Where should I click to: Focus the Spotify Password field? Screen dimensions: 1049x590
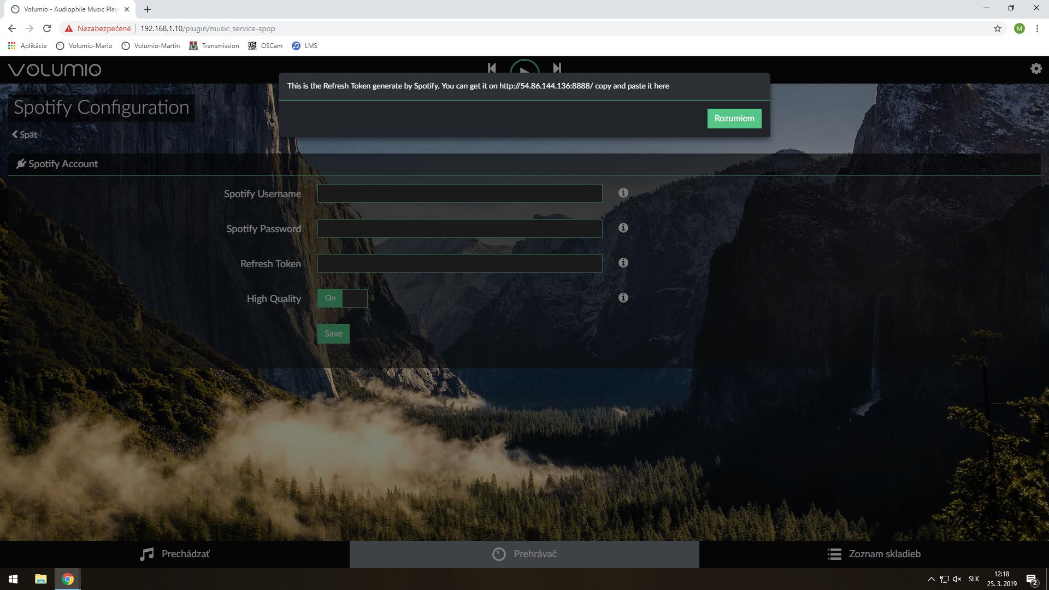pyautogui.click(x=459, y=228)
